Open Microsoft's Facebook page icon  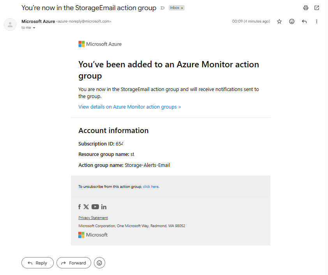(x=79, y=207)
